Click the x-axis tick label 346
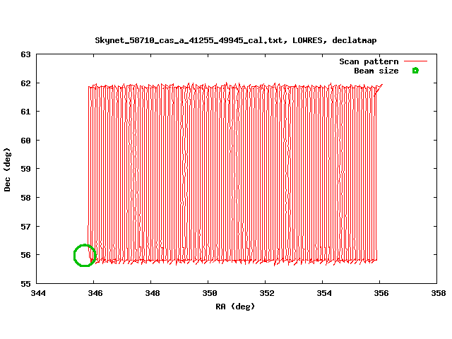Viewport: 452px width, 339px height. click(x=95, y=293)
